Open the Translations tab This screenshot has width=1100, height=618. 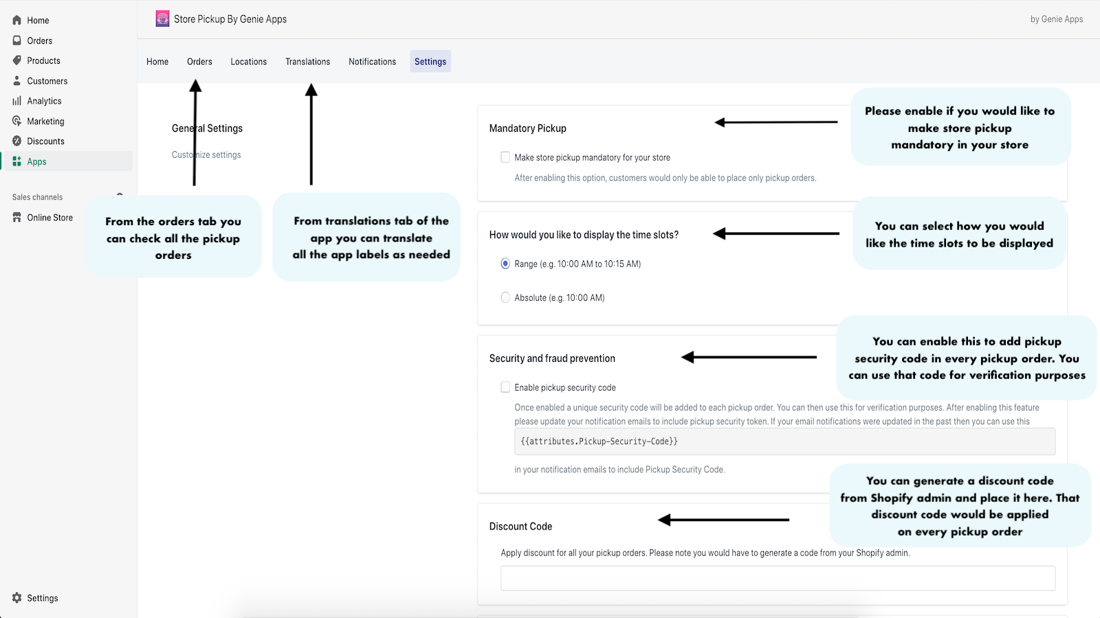click(x=307, y=62)
